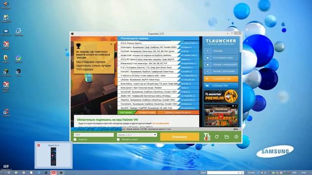Click the vk.com/tlauncher link
The height and width of the screenshot is (175, 312).
tap(161, 123)
